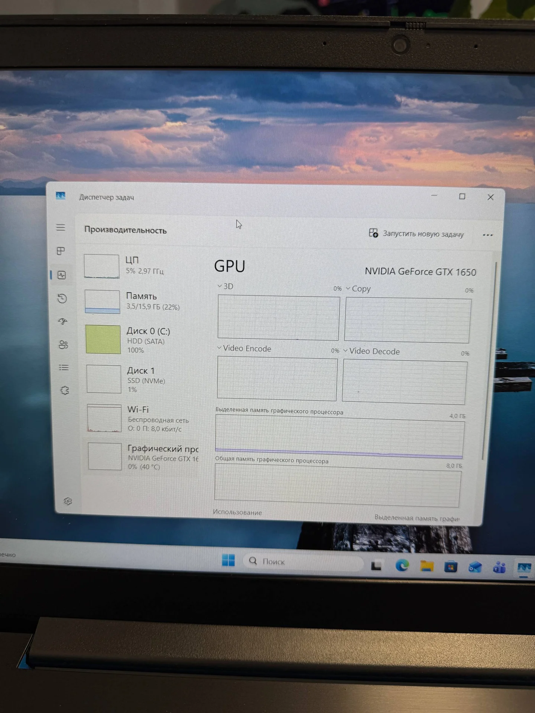Open Task View on the taskbar

376,565
